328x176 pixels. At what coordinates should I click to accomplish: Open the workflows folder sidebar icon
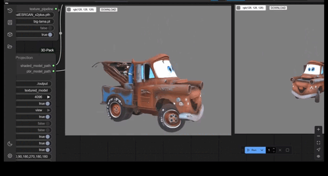pyautogui.click(x=10, y=46)
